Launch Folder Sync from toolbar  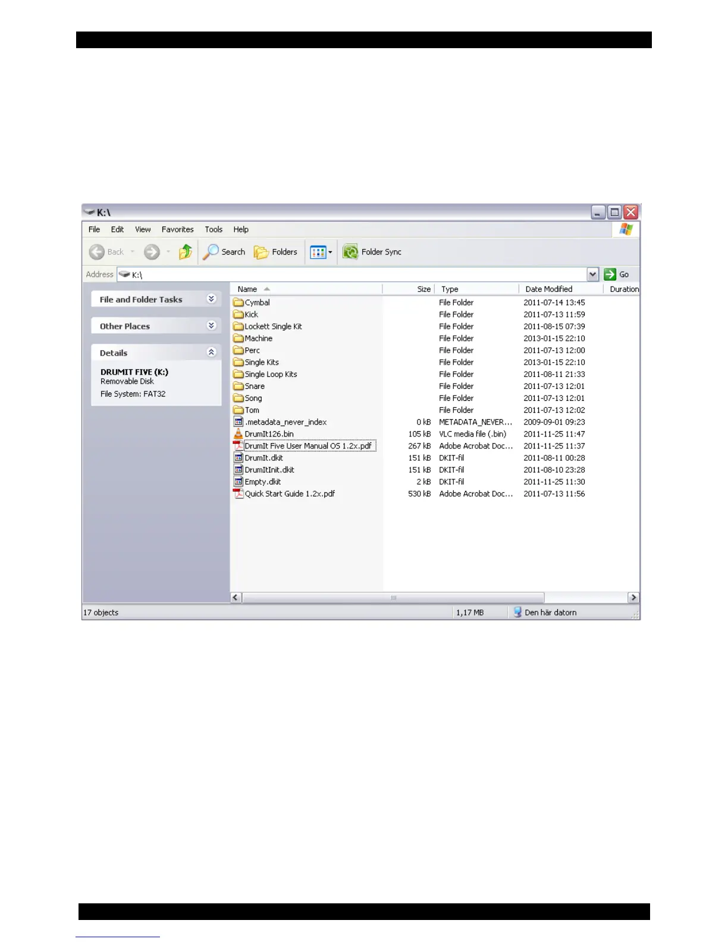pyautogui.click(x=372, y=252)
